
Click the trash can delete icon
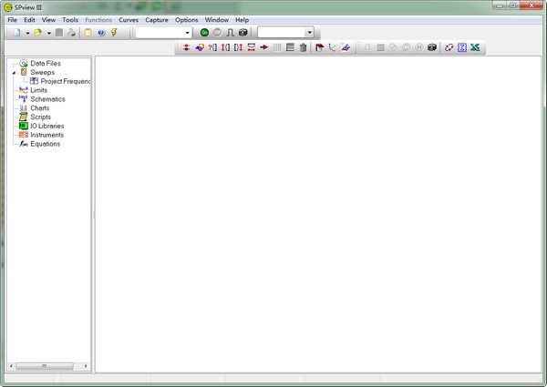coord(304,47)
